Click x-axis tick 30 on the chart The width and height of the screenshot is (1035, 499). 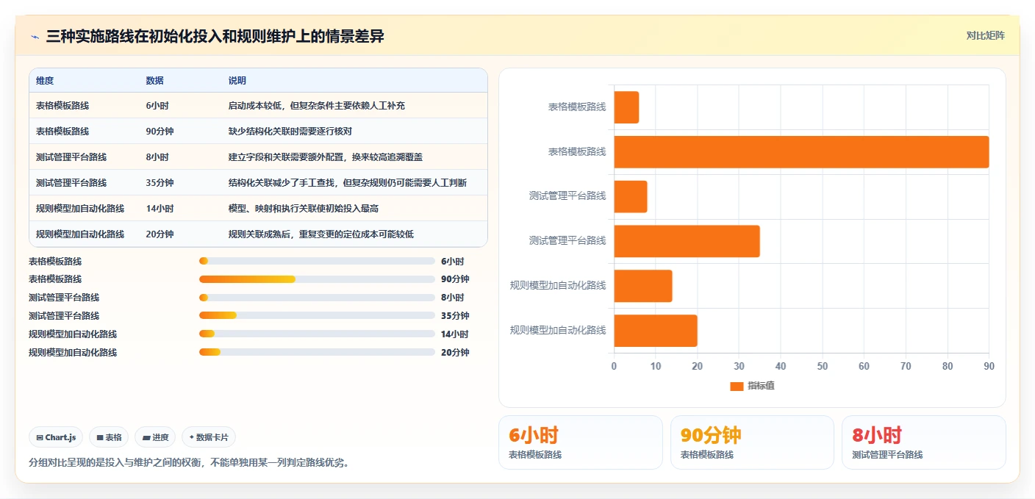click(x=739, y=366)
